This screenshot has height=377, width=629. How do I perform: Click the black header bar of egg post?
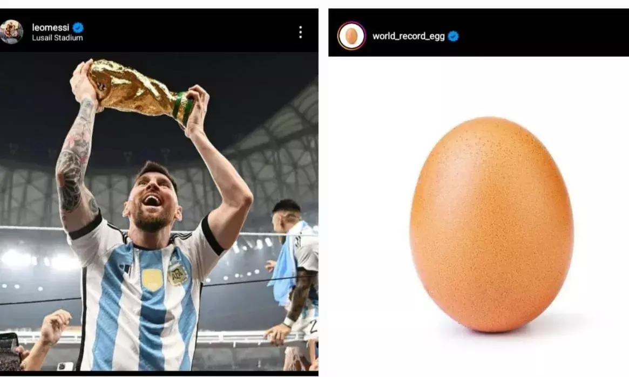(478, 32)
